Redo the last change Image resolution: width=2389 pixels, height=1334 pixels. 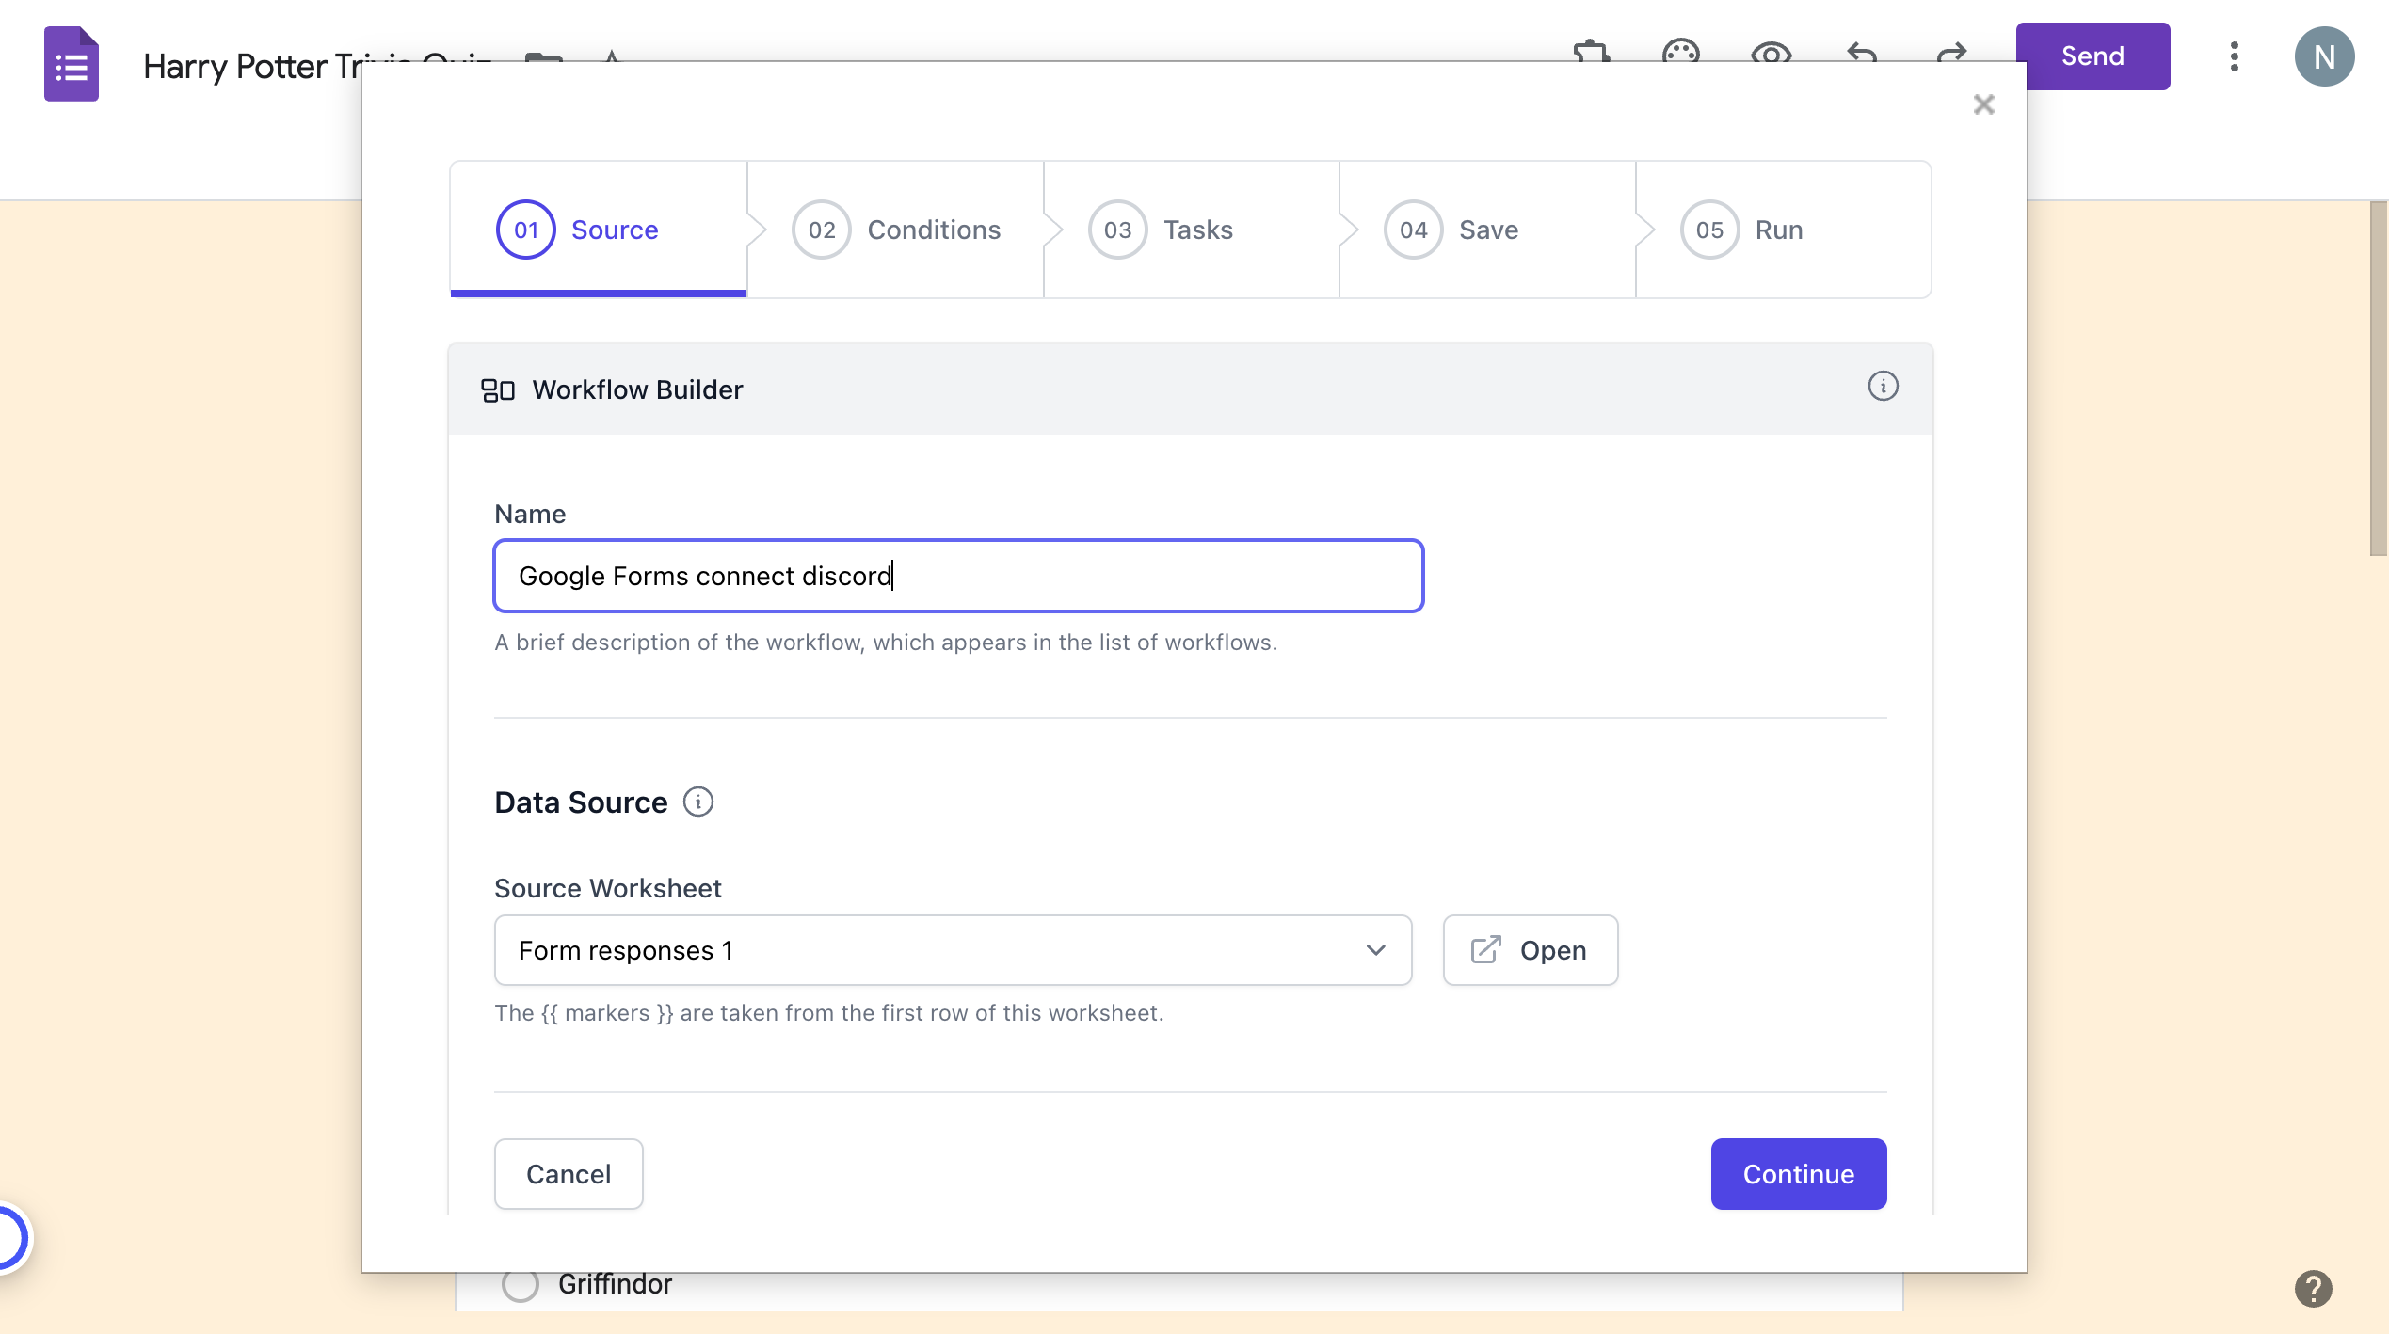pyautogui.click(x=1949, y=56)
